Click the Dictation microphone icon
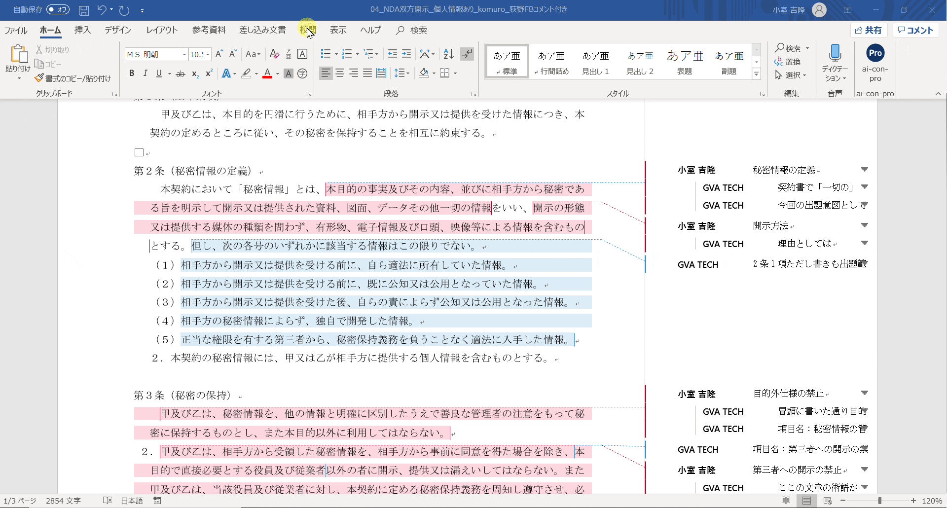 click(x=835, y=53)
